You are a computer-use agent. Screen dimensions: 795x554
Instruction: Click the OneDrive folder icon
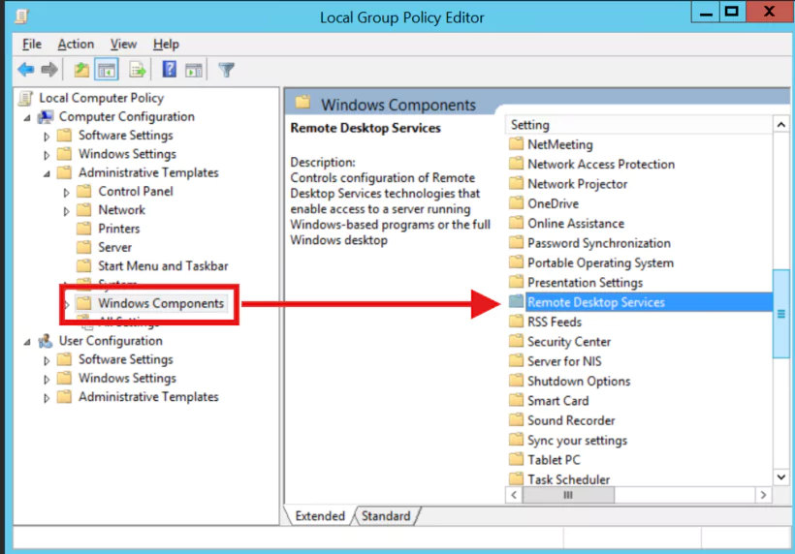[x=516, y=203]
